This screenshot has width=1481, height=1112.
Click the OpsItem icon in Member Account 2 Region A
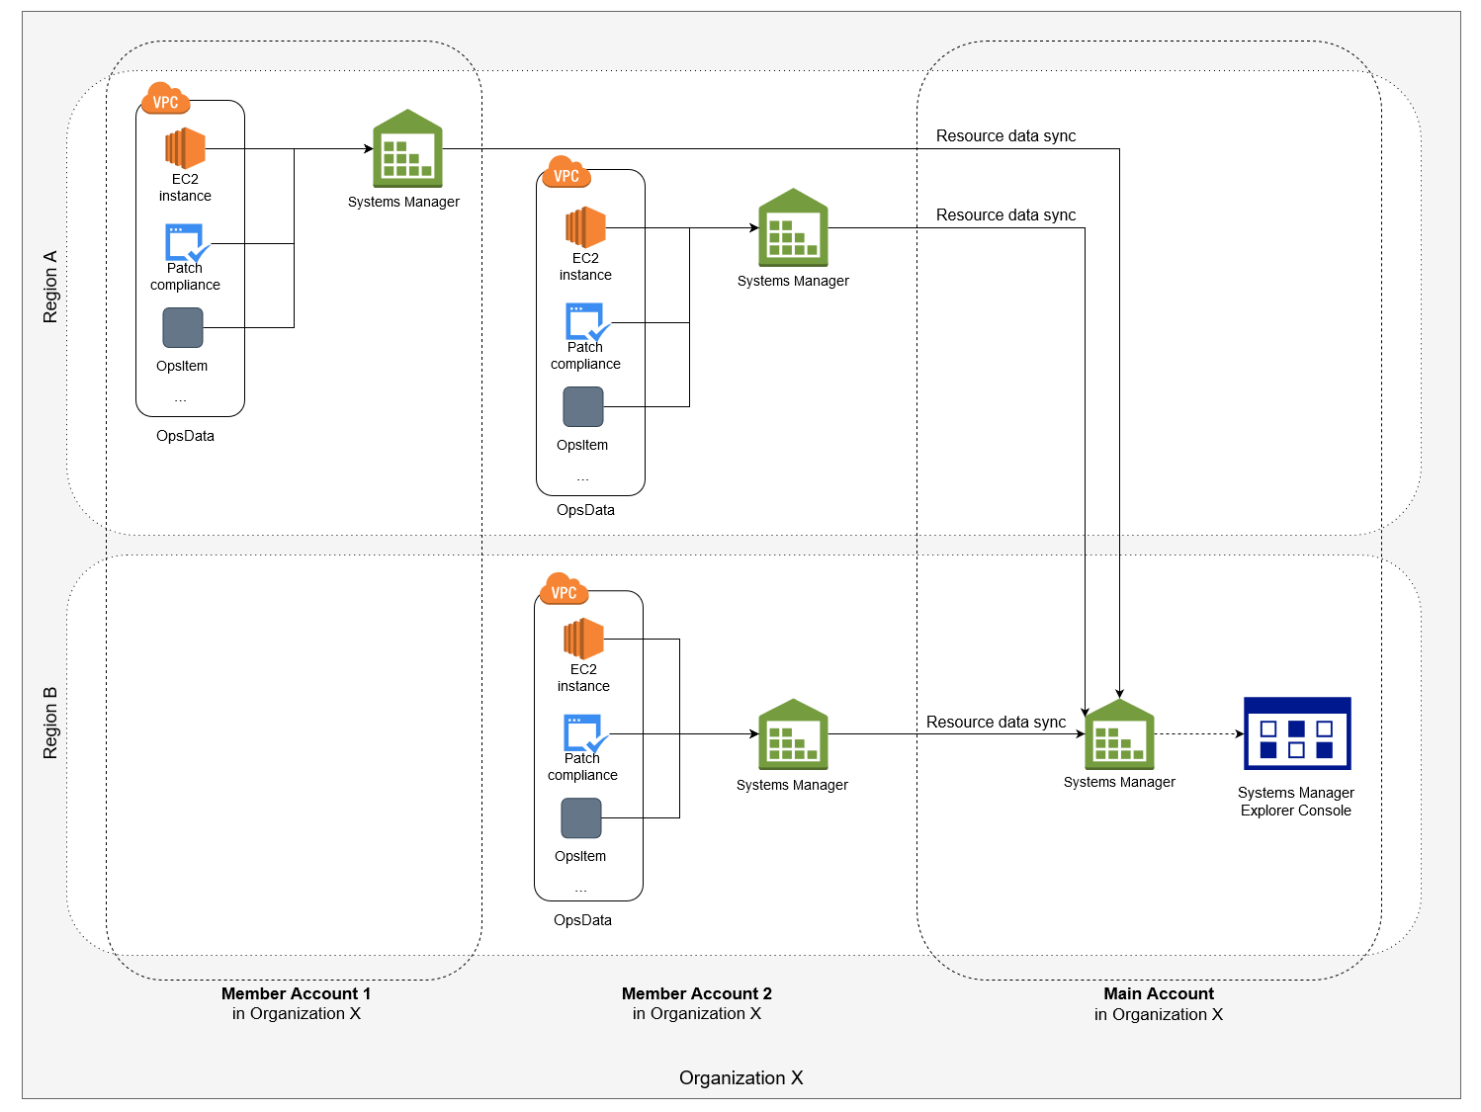tap(583, 406)
